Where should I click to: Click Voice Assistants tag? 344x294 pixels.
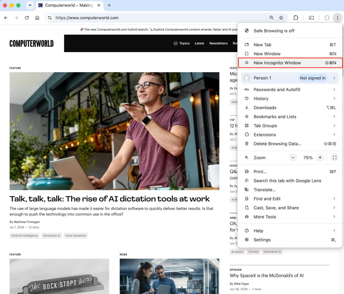pyautogui.click(x=76, y=236)
